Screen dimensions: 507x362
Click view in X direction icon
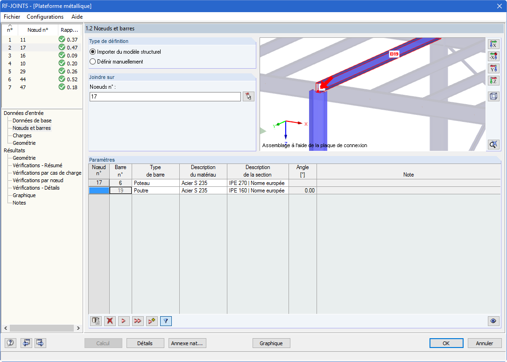[x=493, y=44]
